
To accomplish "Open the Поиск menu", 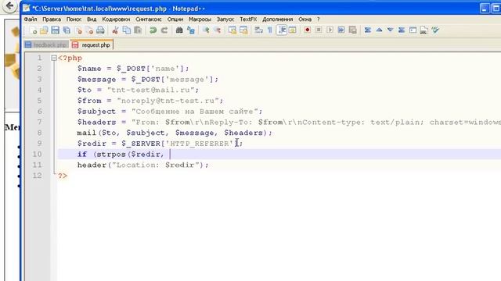I will tap(74, 20).
